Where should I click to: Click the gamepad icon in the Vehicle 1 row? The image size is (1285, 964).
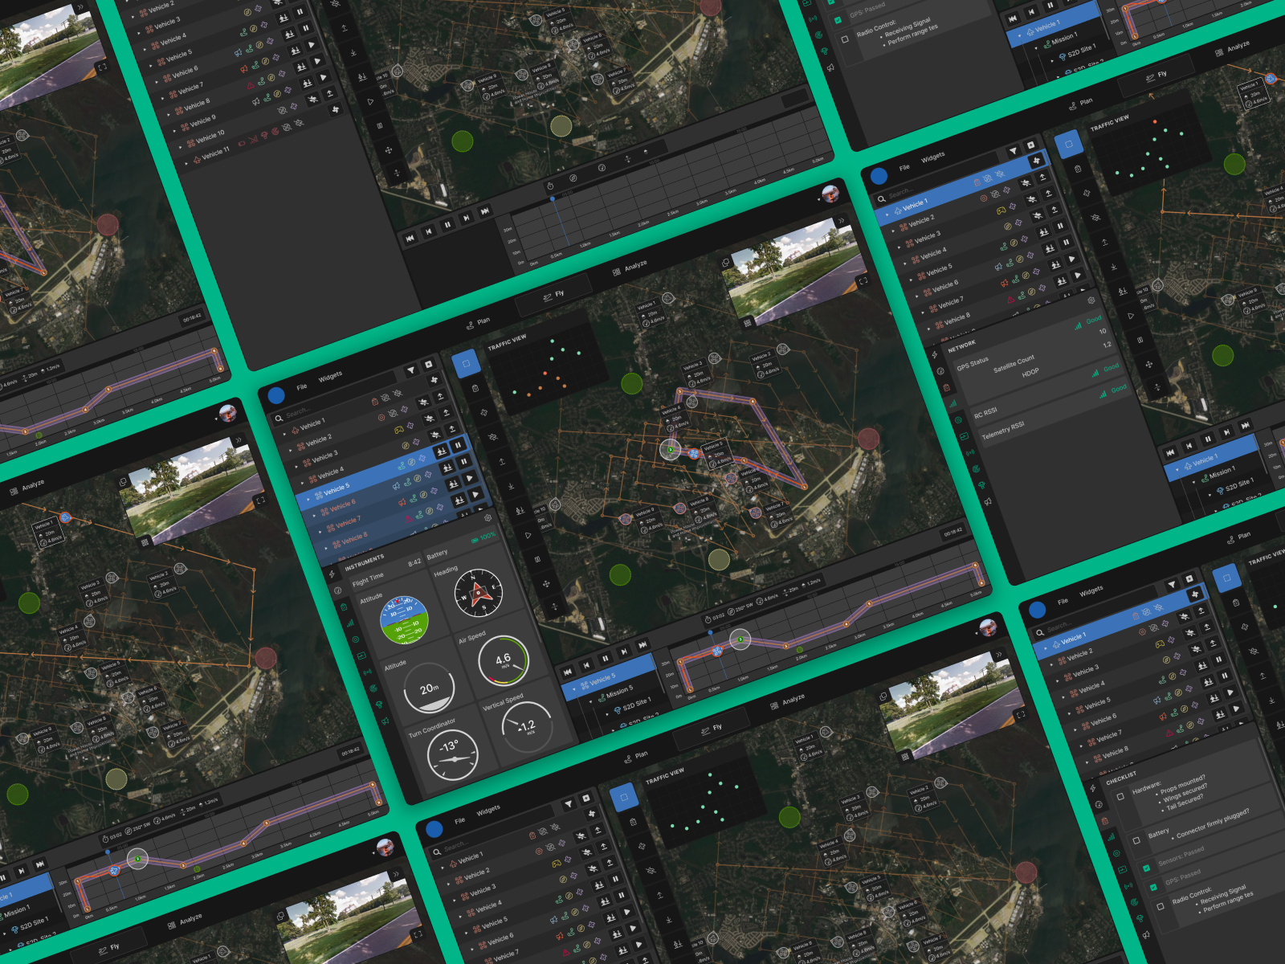pyautogui.click(x=399, y=430)
